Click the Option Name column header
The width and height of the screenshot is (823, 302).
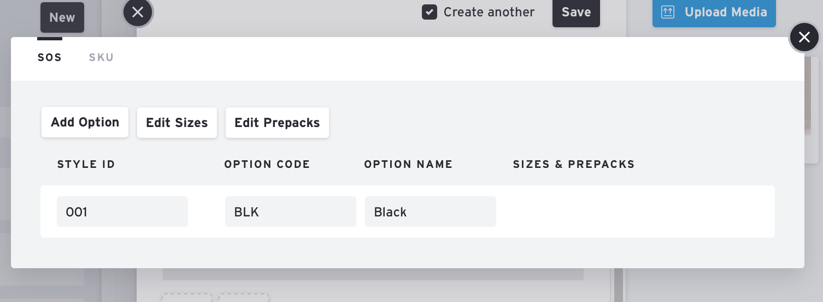click(x=408, y=164)
